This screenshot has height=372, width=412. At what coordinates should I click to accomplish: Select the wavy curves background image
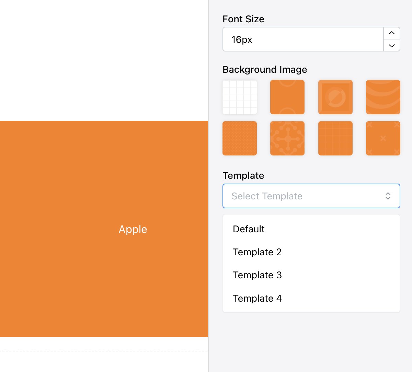(383, 97)
